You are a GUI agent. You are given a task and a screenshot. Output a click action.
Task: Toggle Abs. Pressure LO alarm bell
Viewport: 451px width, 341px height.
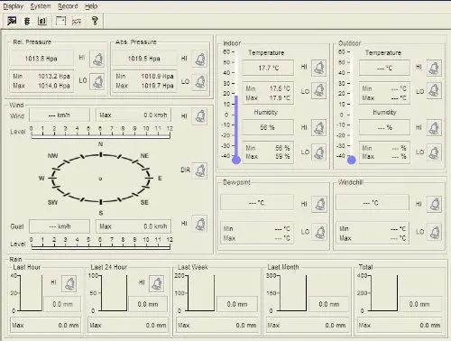(200, 82)
